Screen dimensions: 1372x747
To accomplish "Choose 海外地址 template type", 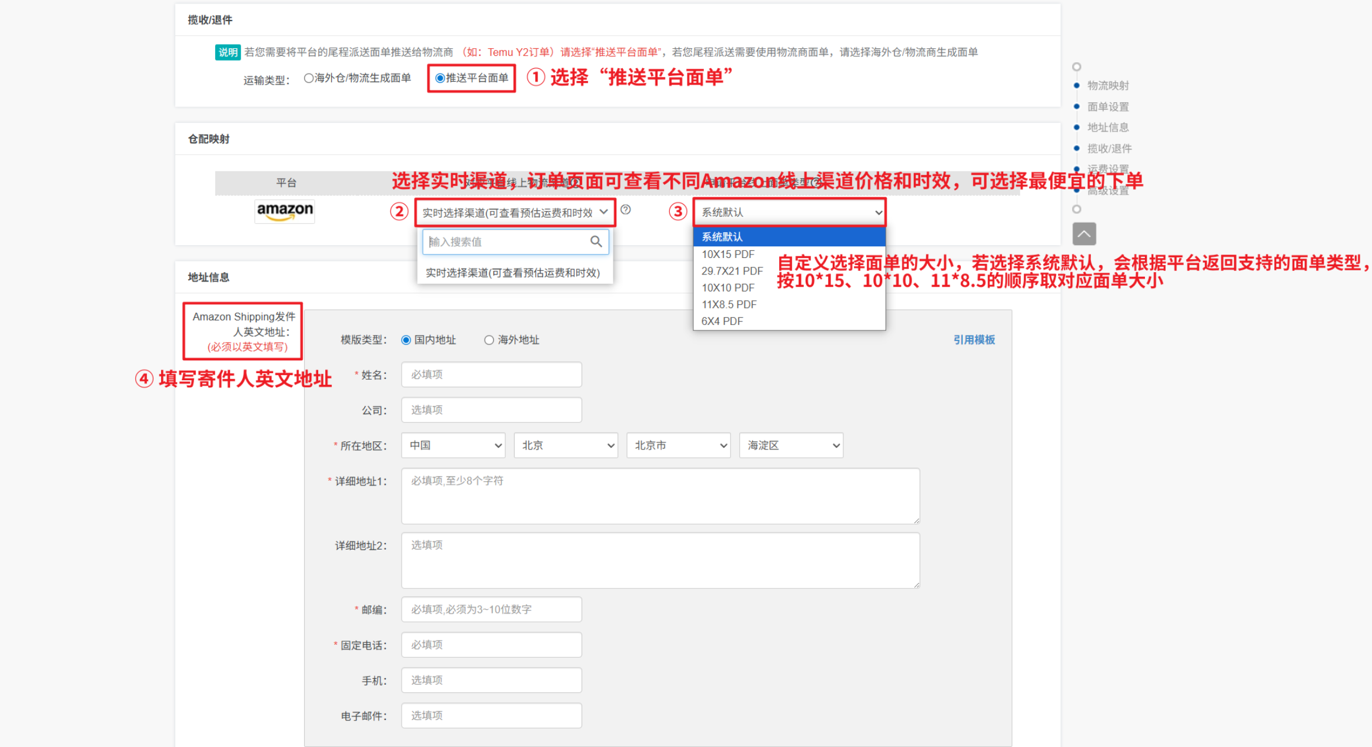I will [489, 340].
